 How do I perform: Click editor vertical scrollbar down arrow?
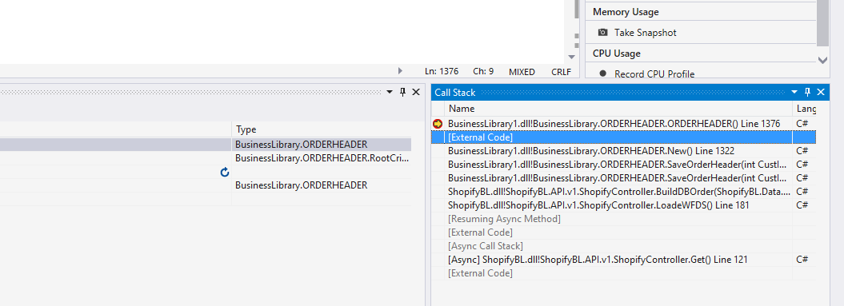point(572,57)
